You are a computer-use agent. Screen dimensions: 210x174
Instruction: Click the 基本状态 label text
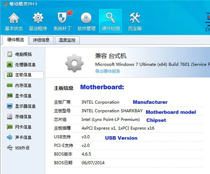(14, 28)
